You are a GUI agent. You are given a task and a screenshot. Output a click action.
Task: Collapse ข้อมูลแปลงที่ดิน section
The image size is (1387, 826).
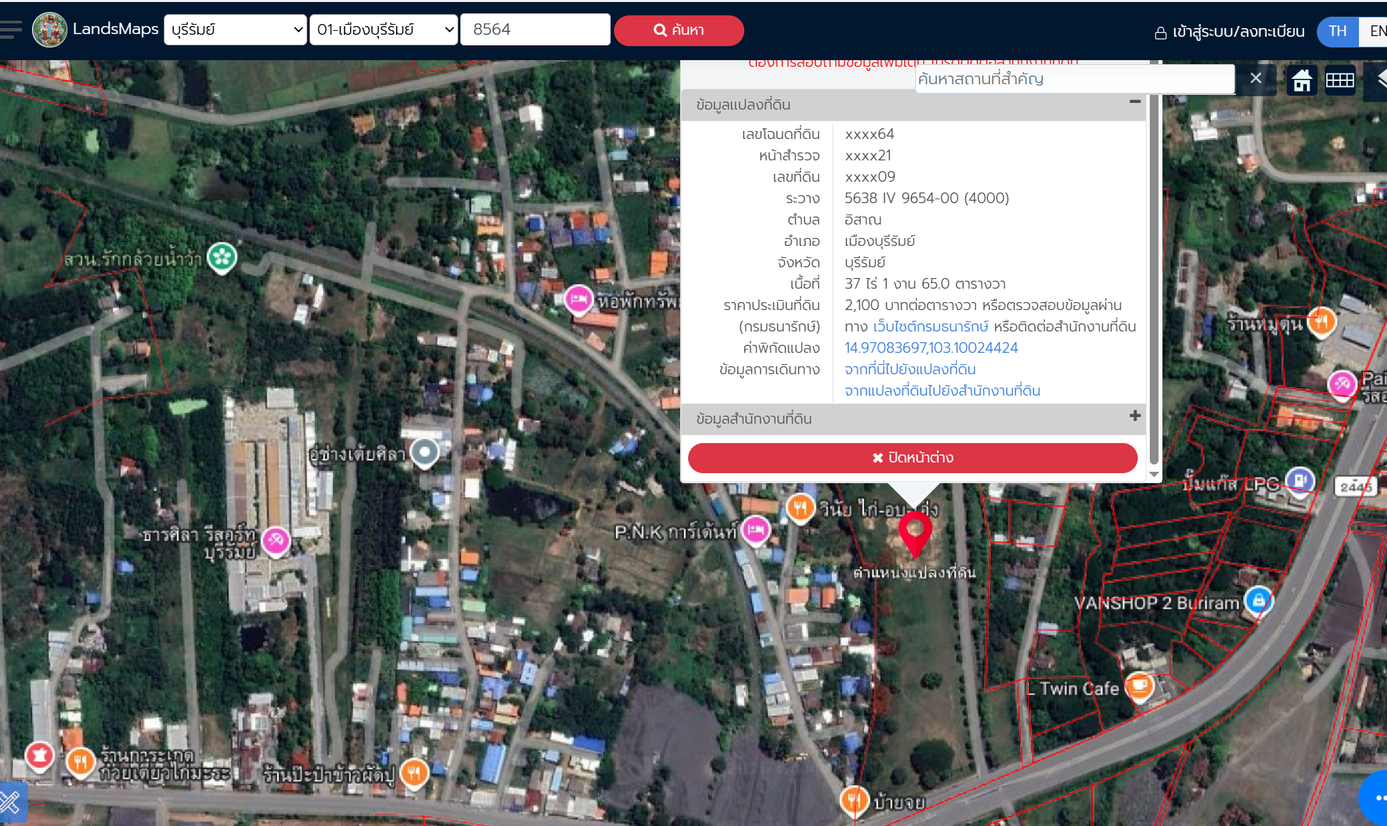pos(1134,102)
